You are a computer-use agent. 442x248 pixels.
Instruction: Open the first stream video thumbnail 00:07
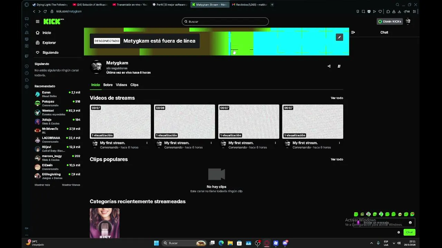[x=120, y=122]
